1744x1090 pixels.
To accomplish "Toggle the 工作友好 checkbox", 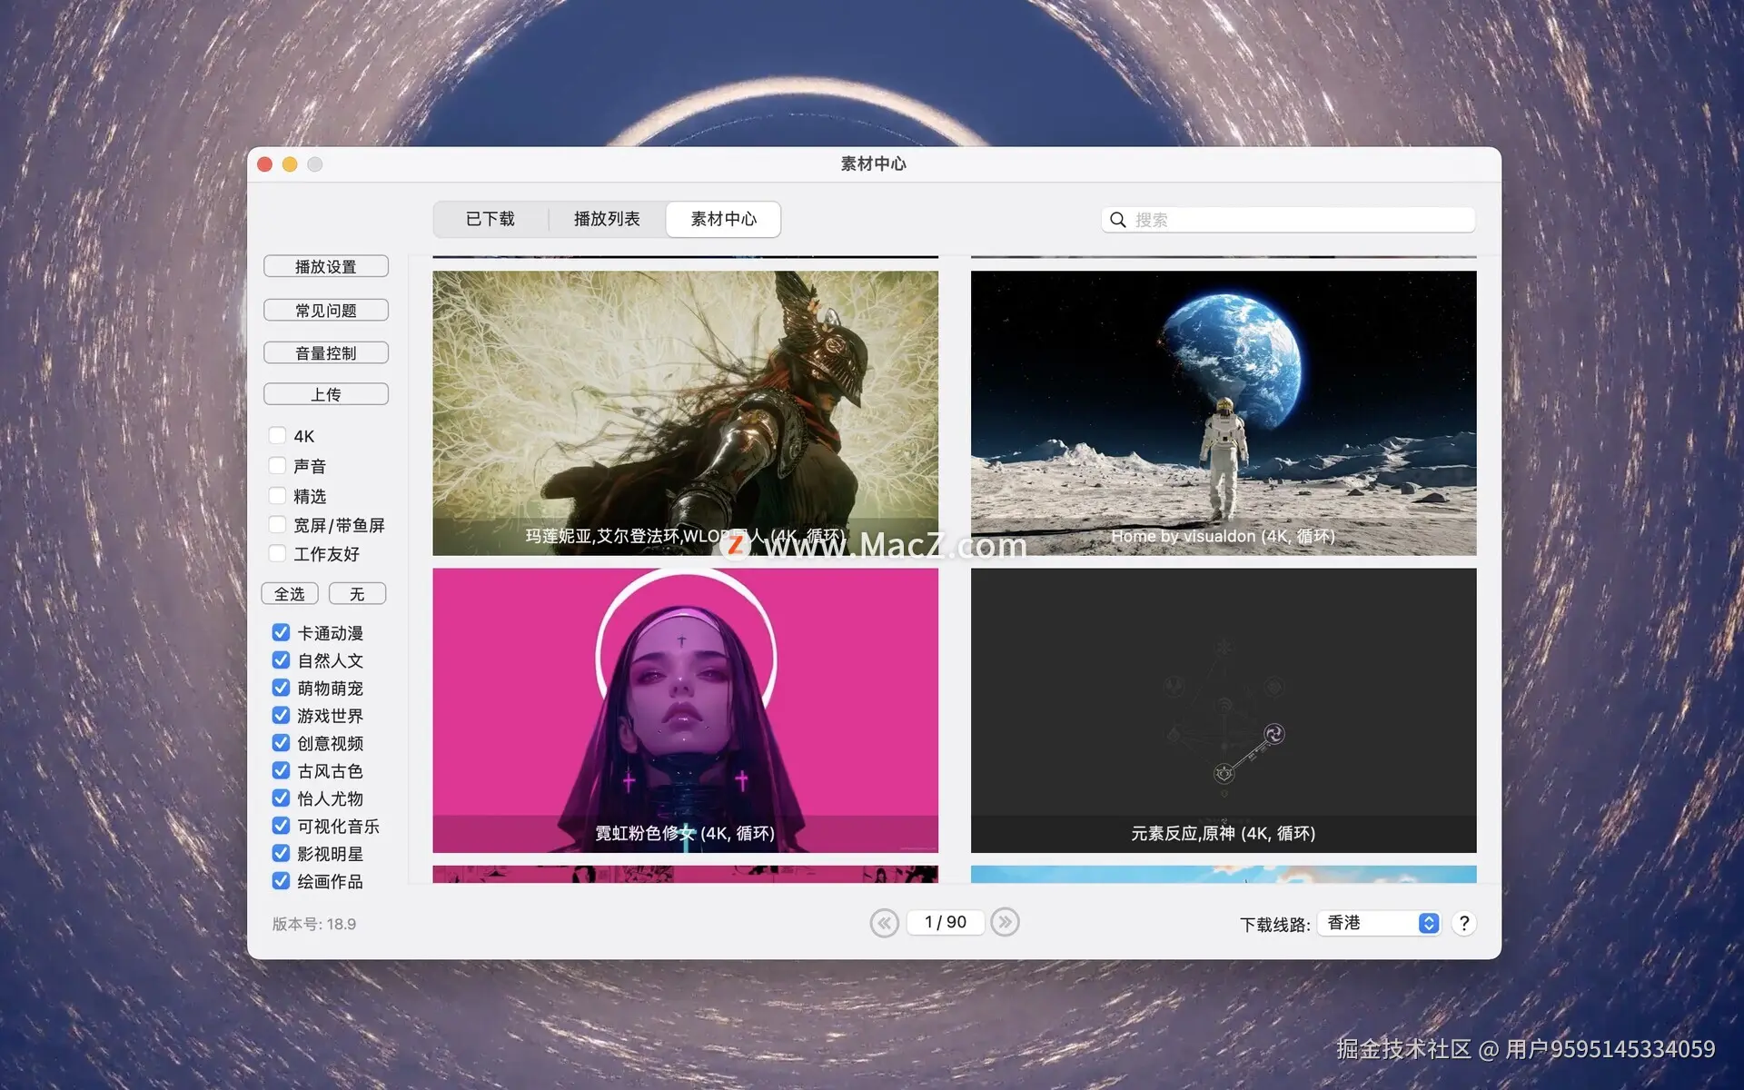I will (x=278, y=554).
